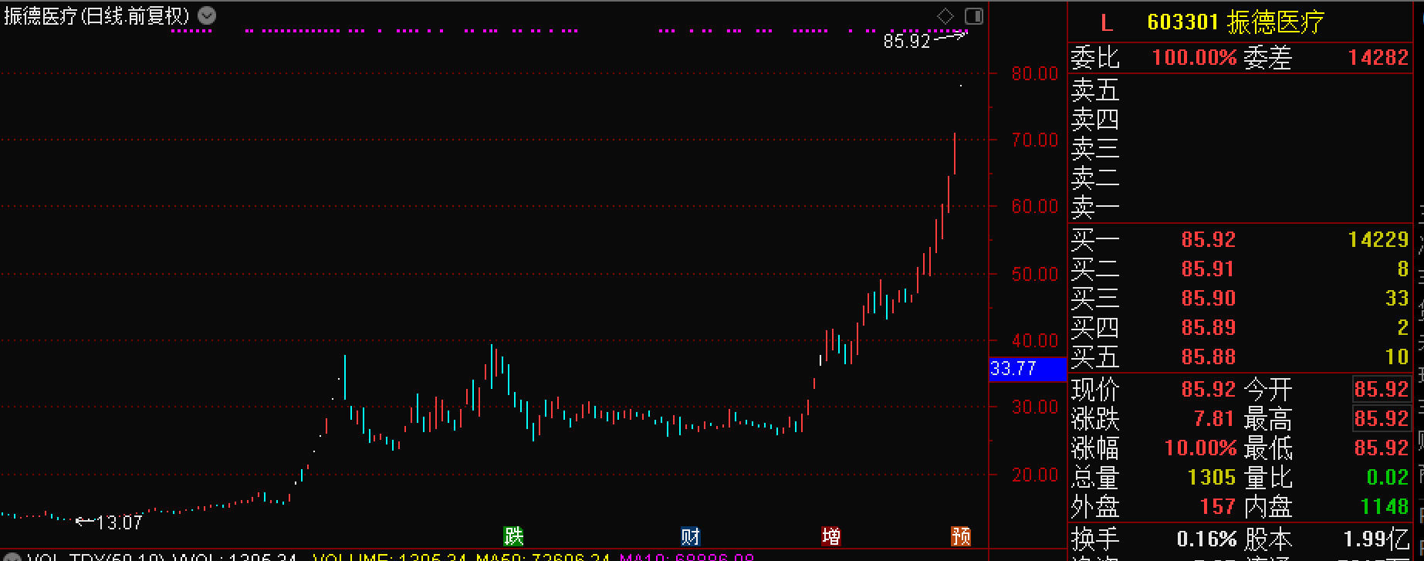Click the 最高 value 85.92
Viewport: 1424px width, 561px height.
click(x=1382, y=418)
